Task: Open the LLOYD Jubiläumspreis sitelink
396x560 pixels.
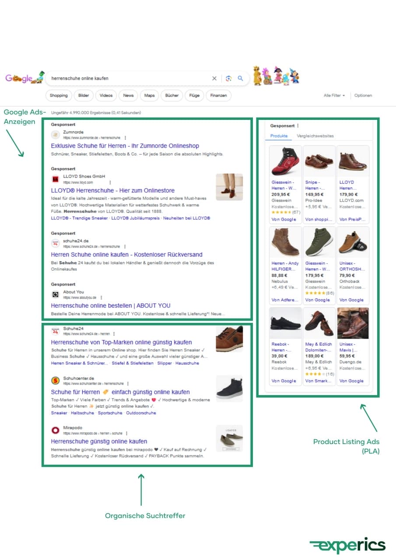Action: [x=135, y=218]
